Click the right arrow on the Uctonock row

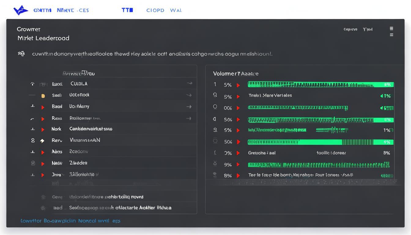click(189, 95)
